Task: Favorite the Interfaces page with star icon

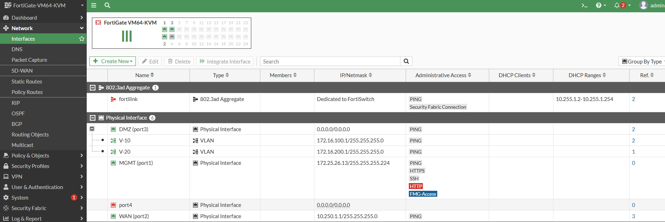Action: coord(82,39)
